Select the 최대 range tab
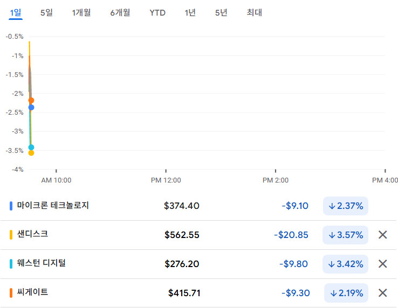 click(254, 12)
